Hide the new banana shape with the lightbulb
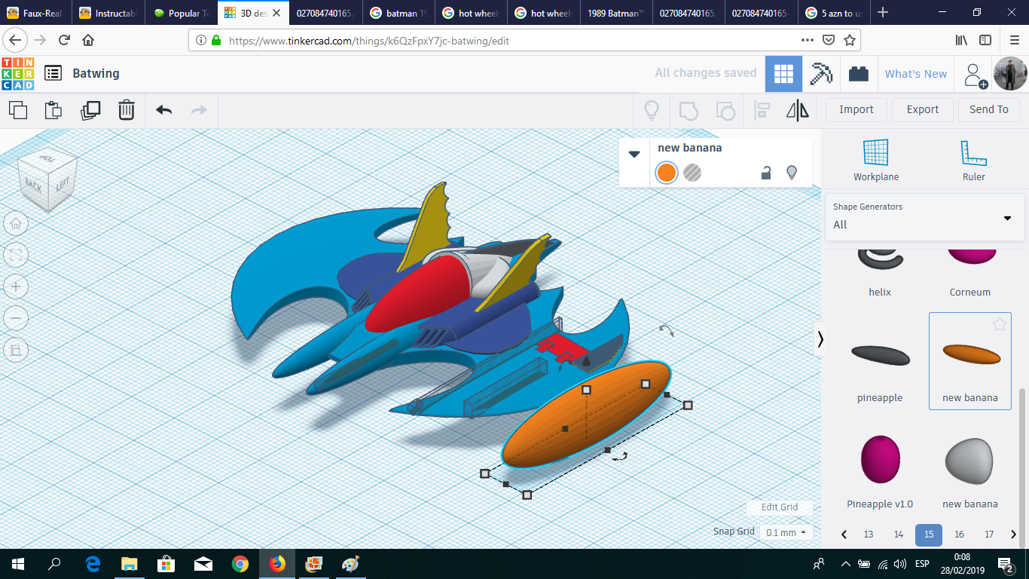This screenshot has width=1029, height=579. [792, 173]
